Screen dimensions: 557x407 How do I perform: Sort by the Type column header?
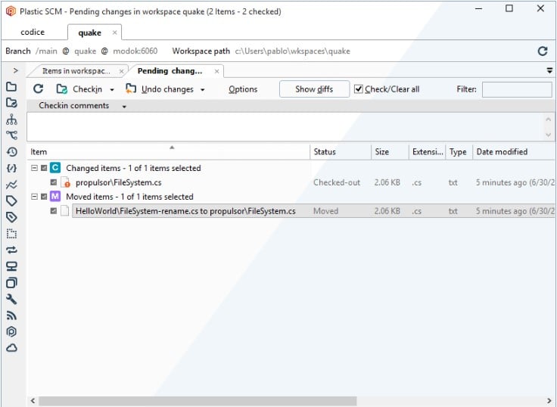[459, 152]
